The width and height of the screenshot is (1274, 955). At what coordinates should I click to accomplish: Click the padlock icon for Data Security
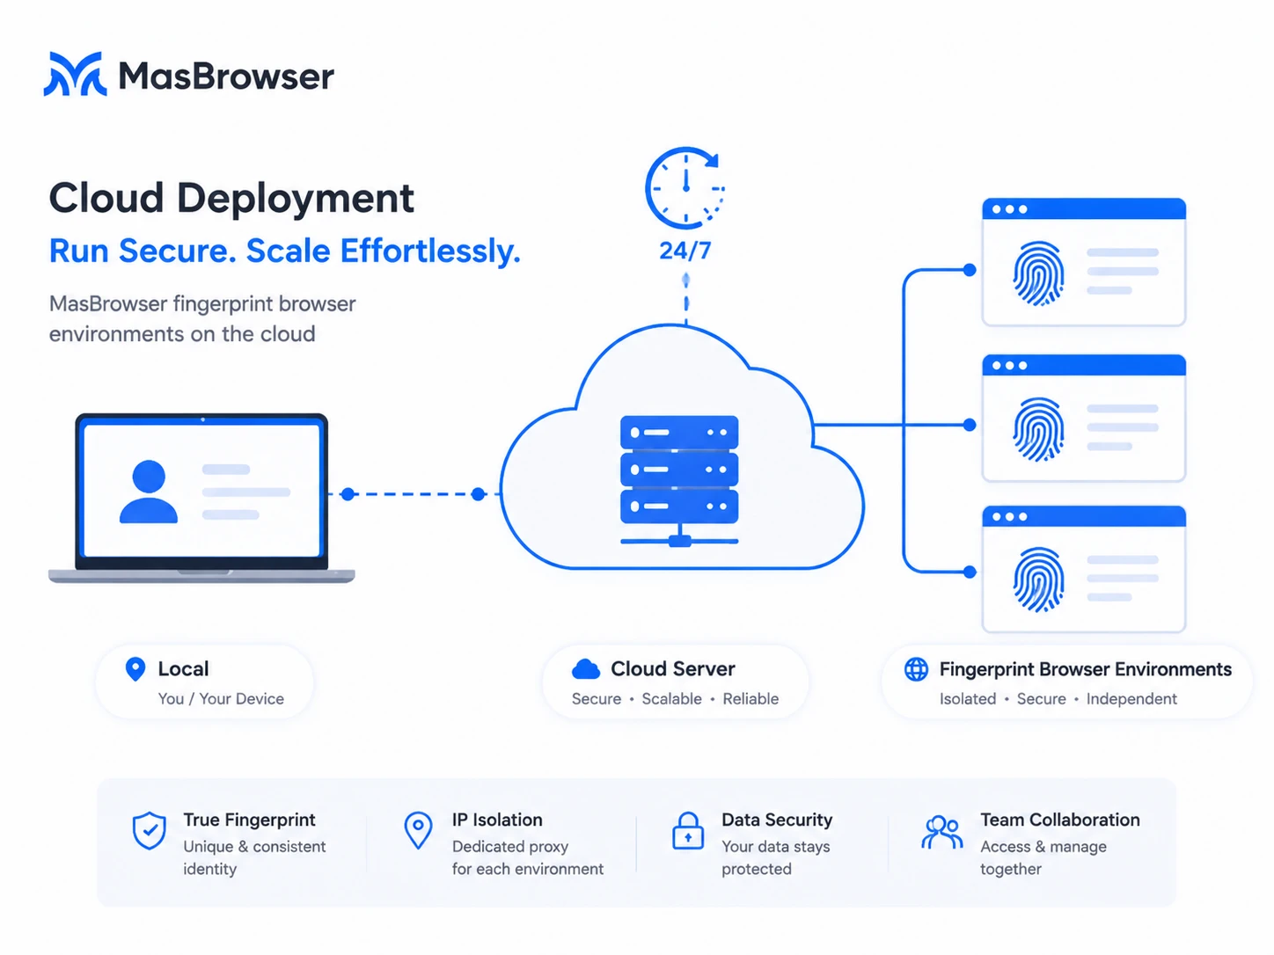point(688,831)
